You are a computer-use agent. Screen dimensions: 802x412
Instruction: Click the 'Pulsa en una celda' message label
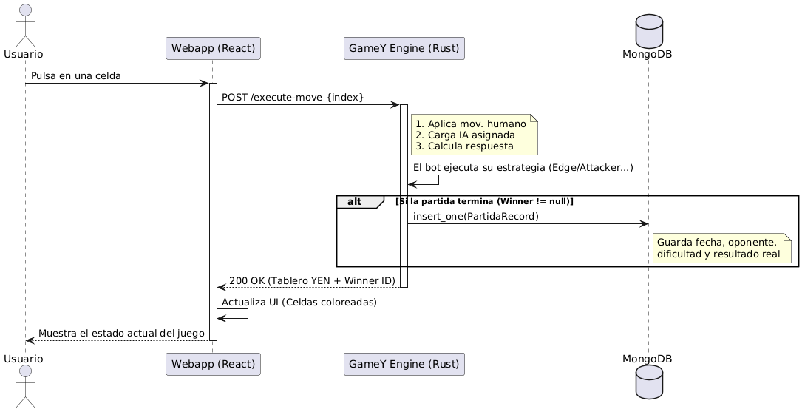coord(76,76)
